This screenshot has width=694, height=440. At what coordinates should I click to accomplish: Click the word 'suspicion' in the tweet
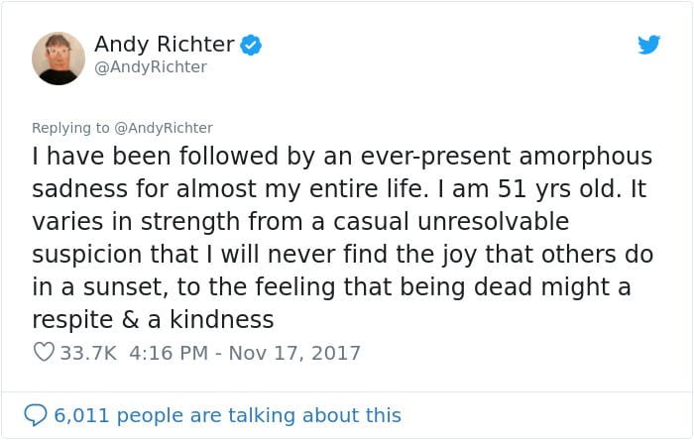point(87,255)
